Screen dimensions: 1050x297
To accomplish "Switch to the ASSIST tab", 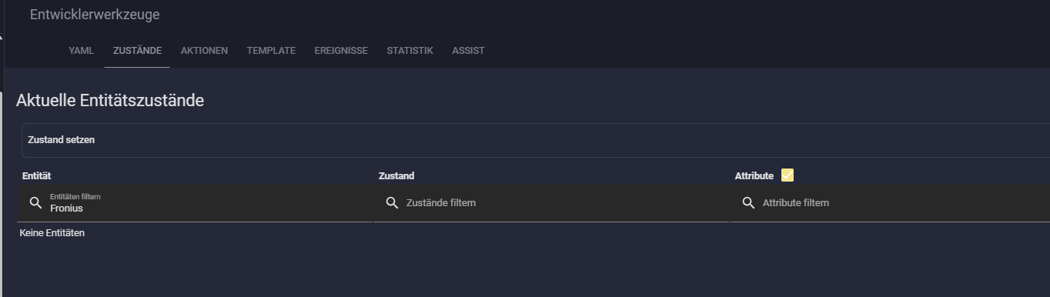I will (x=468, y=51).
